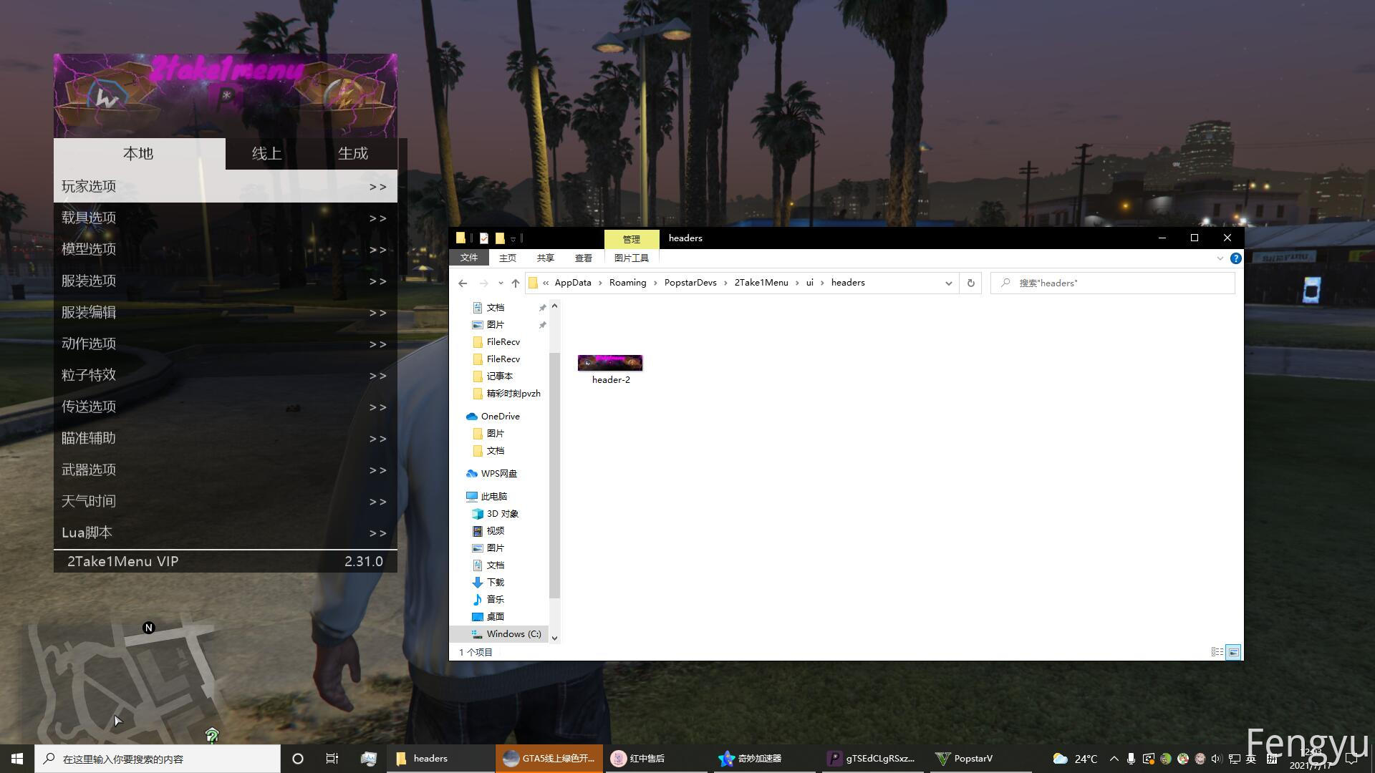Screen dimensions: 1375x773
Task: Open the 查看 ribbon tab
Action: (583, 258)
